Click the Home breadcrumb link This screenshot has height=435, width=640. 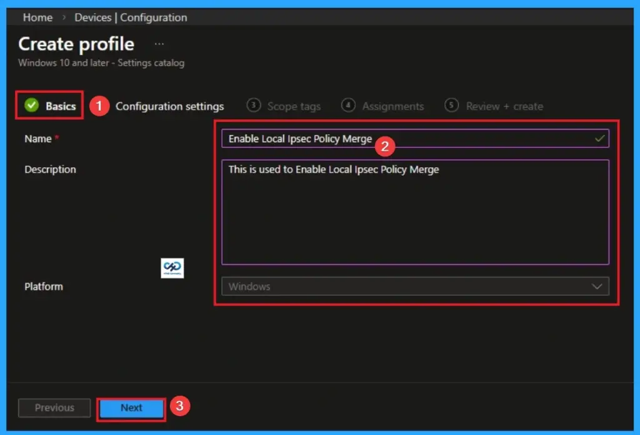(x=37, y=17)
